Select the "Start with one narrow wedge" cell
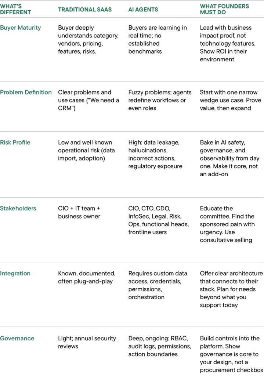Screen dimensions: 264x376 [x=228, y=100]
